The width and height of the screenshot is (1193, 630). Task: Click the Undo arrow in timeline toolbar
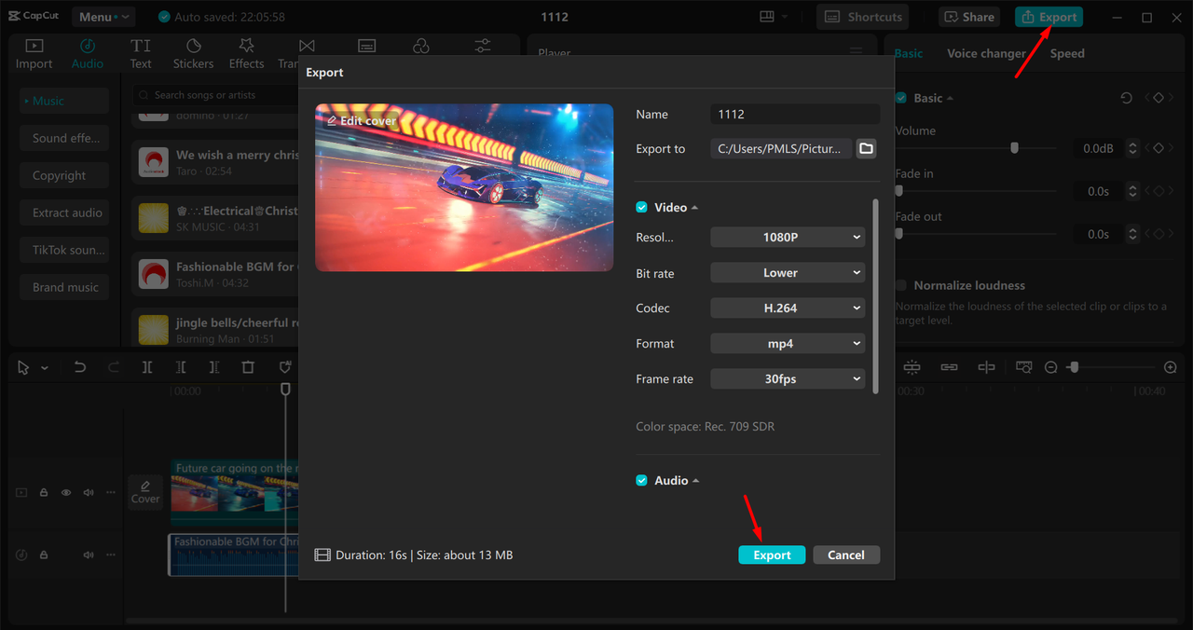coord(80,367)
